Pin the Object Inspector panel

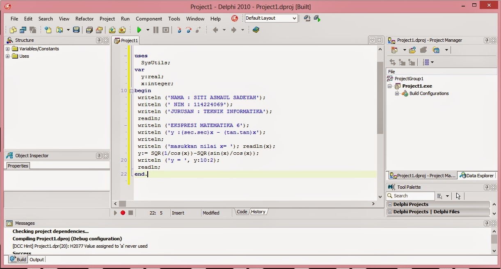click(x=99, y=156)
